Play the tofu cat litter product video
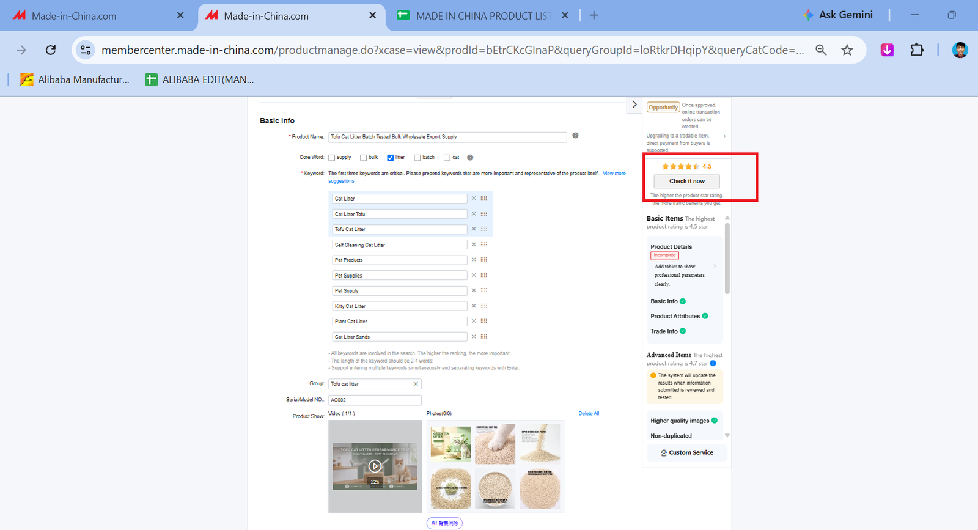 [375, 466]
